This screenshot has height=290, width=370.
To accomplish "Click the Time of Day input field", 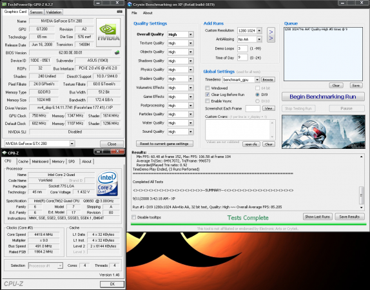I will click(x=242, y=57).
